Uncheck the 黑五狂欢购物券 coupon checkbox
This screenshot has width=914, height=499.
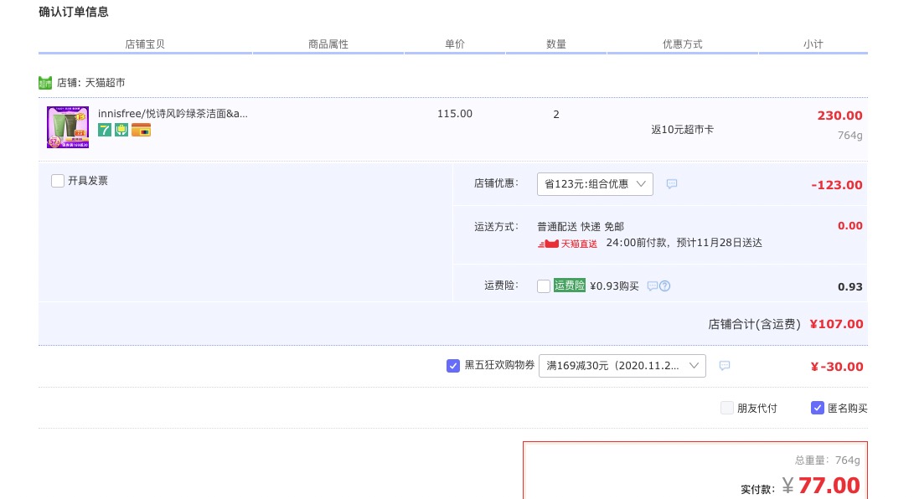(453, 366)
